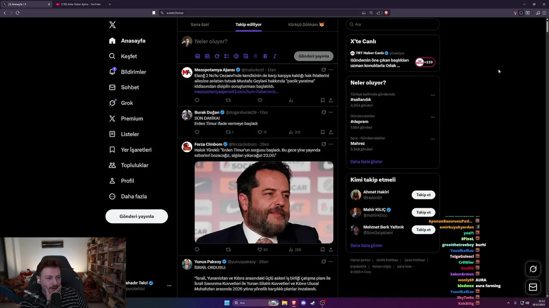Screen dimensions: 549x308
Task: Open options for Mahrez trend
Action: click(432, 139)
